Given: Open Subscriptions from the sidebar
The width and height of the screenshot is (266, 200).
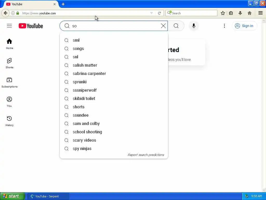Looking at the screenshot, I should click(x=9, y=83).
